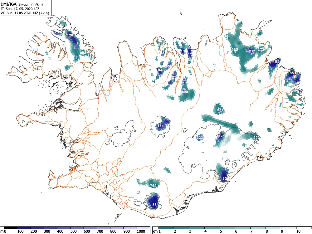Image resolution: width=312 pixels, height=234 pixels.
Task: Click the 'DMI/IGA: Skyggni (m/km)' title
Action: pos(22,4)
